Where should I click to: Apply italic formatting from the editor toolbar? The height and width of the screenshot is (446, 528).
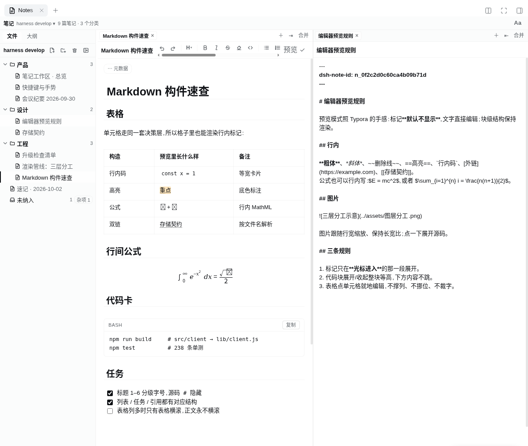point(216,48)
